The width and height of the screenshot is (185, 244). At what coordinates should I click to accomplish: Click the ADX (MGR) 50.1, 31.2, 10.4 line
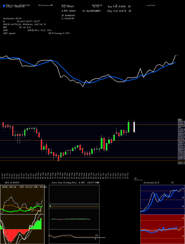coord(27,30)
